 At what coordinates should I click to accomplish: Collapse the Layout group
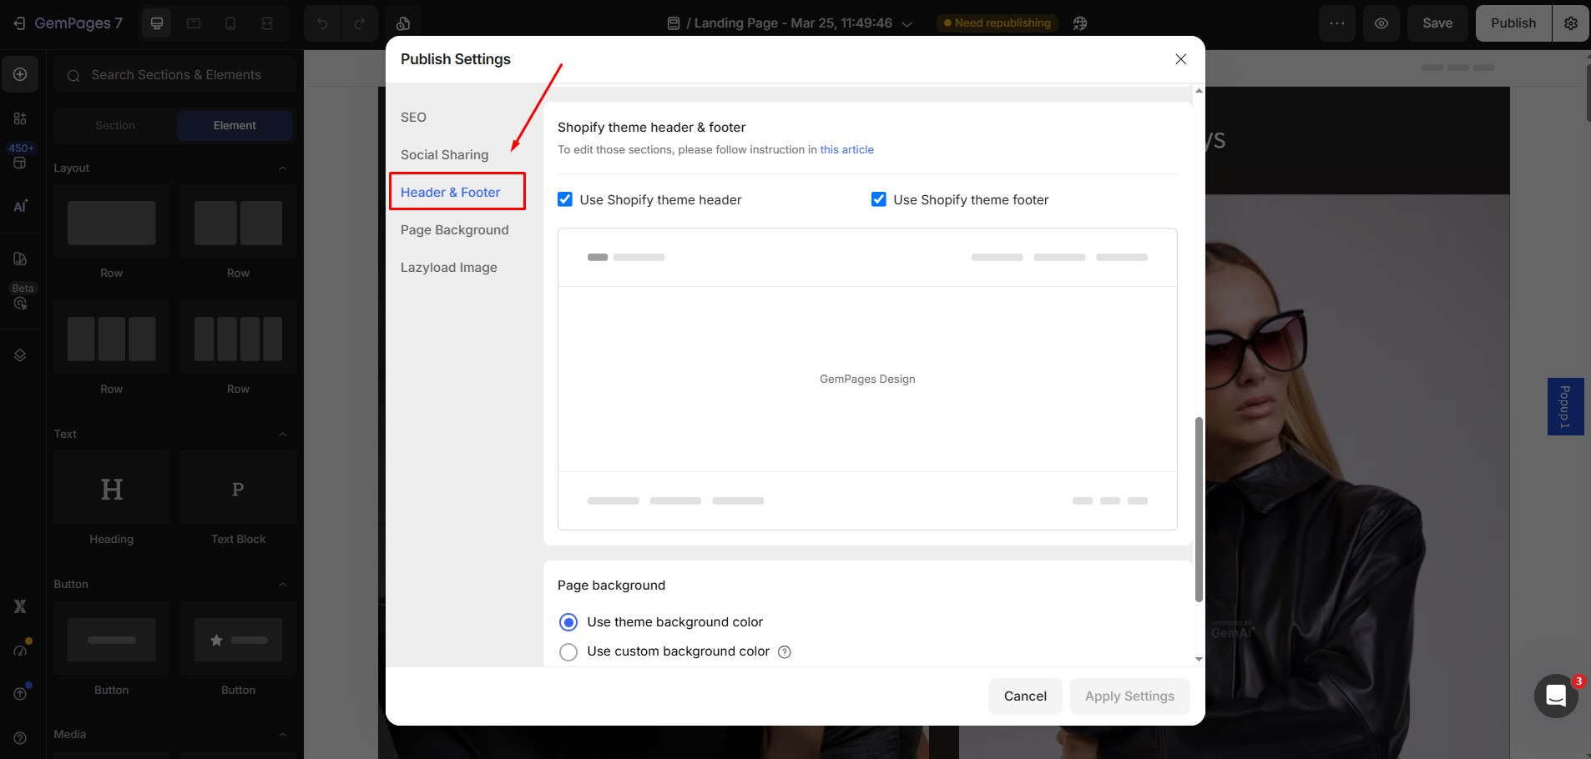point(282,168)
